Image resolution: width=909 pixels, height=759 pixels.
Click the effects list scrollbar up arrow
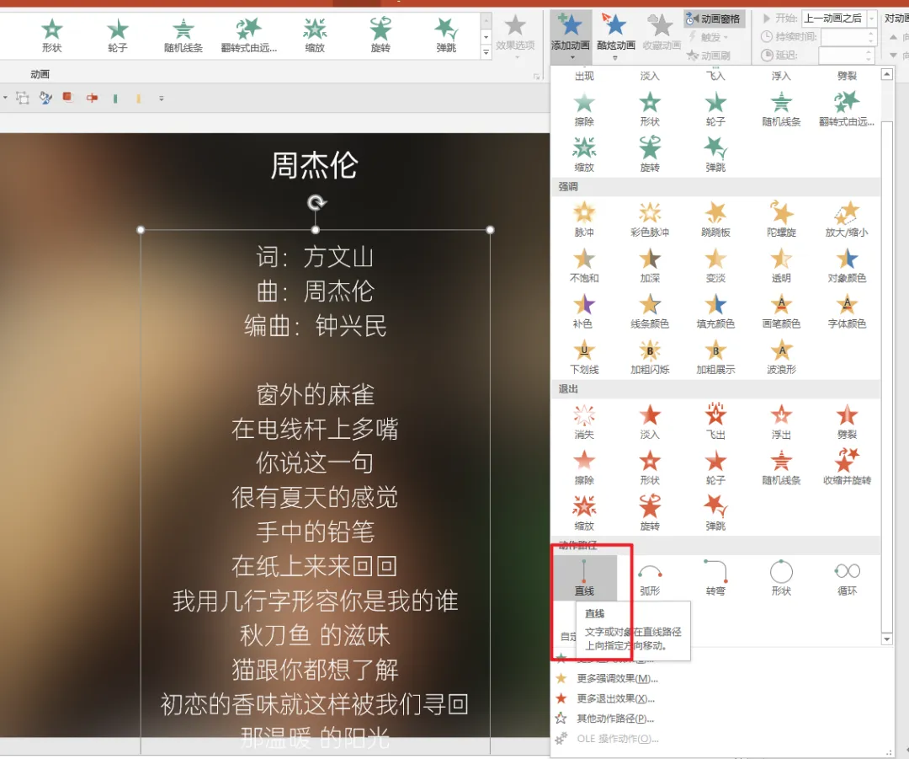click(x=886, y=74)
